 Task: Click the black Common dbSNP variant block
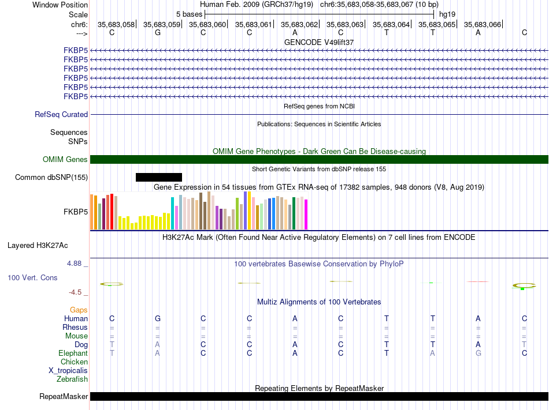[159, 178]
